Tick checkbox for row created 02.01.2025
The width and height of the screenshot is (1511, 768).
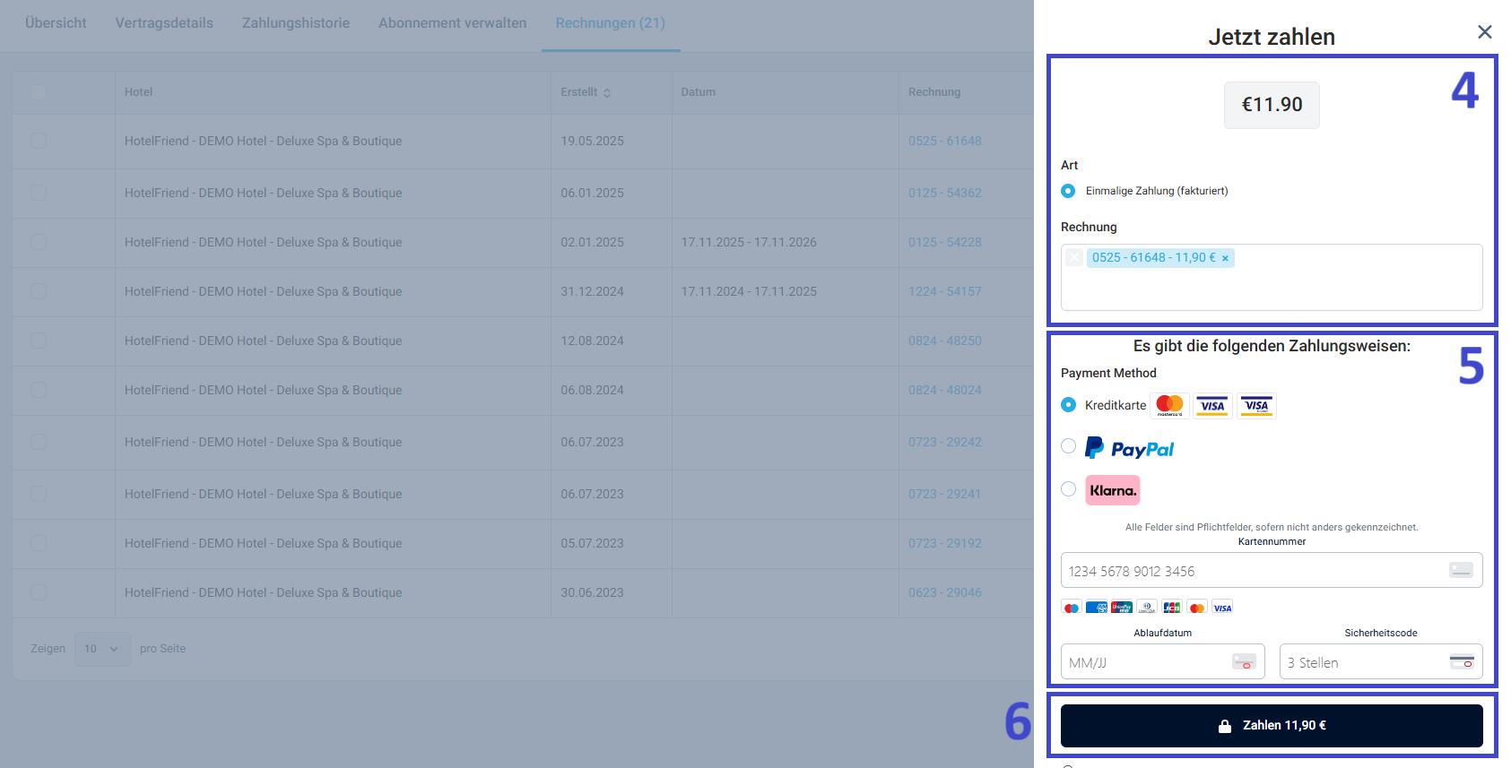(38, 242)
